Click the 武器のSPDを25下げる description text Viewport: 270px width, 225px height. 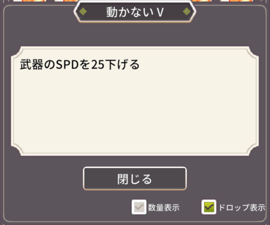[80, 64]
